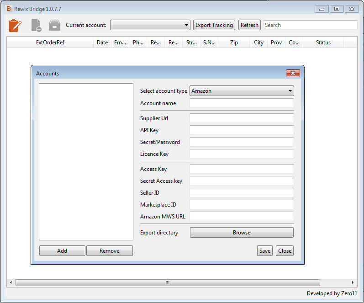Click the Refresh button
This screenshot has width=364, height=303.
pos(249,25)
